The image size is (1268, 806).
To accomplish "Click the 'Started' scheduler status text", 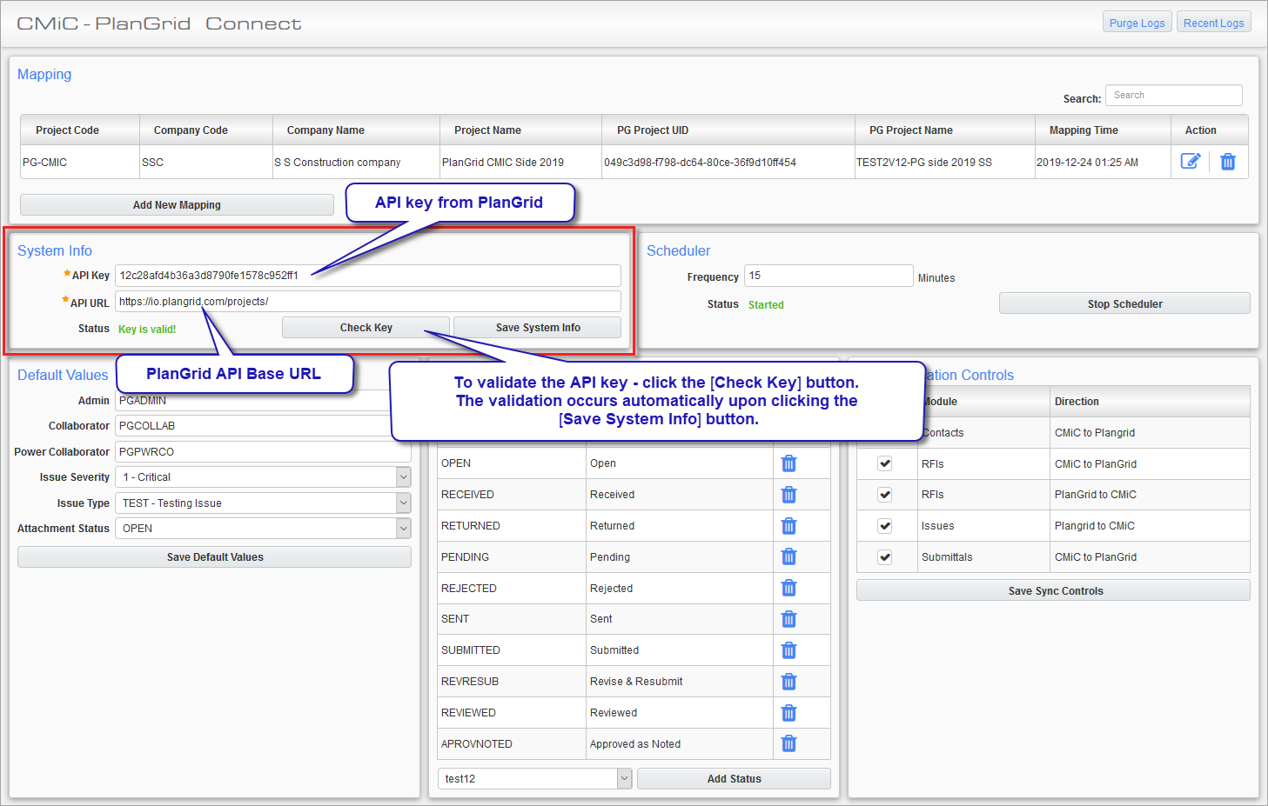I will (x=766, y=304).
